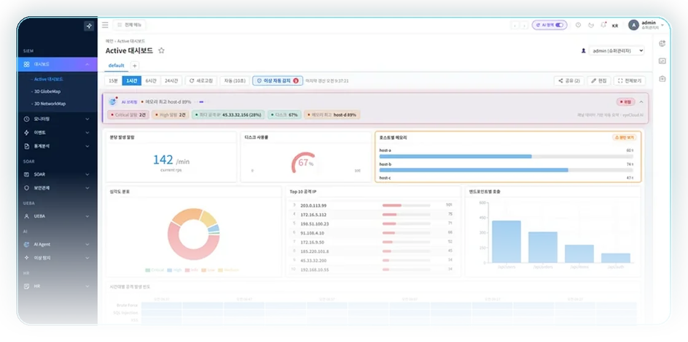Click the UEBA person icon in sidebar
The height and width of the screenshot is (342, 688).
pos(27,216)
